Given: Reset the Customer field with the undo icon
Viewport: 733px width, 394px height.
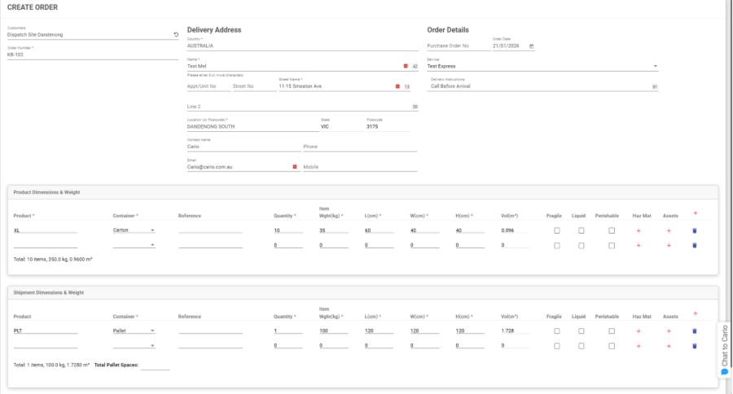Looking at the screenshot, I should (176, 35).
